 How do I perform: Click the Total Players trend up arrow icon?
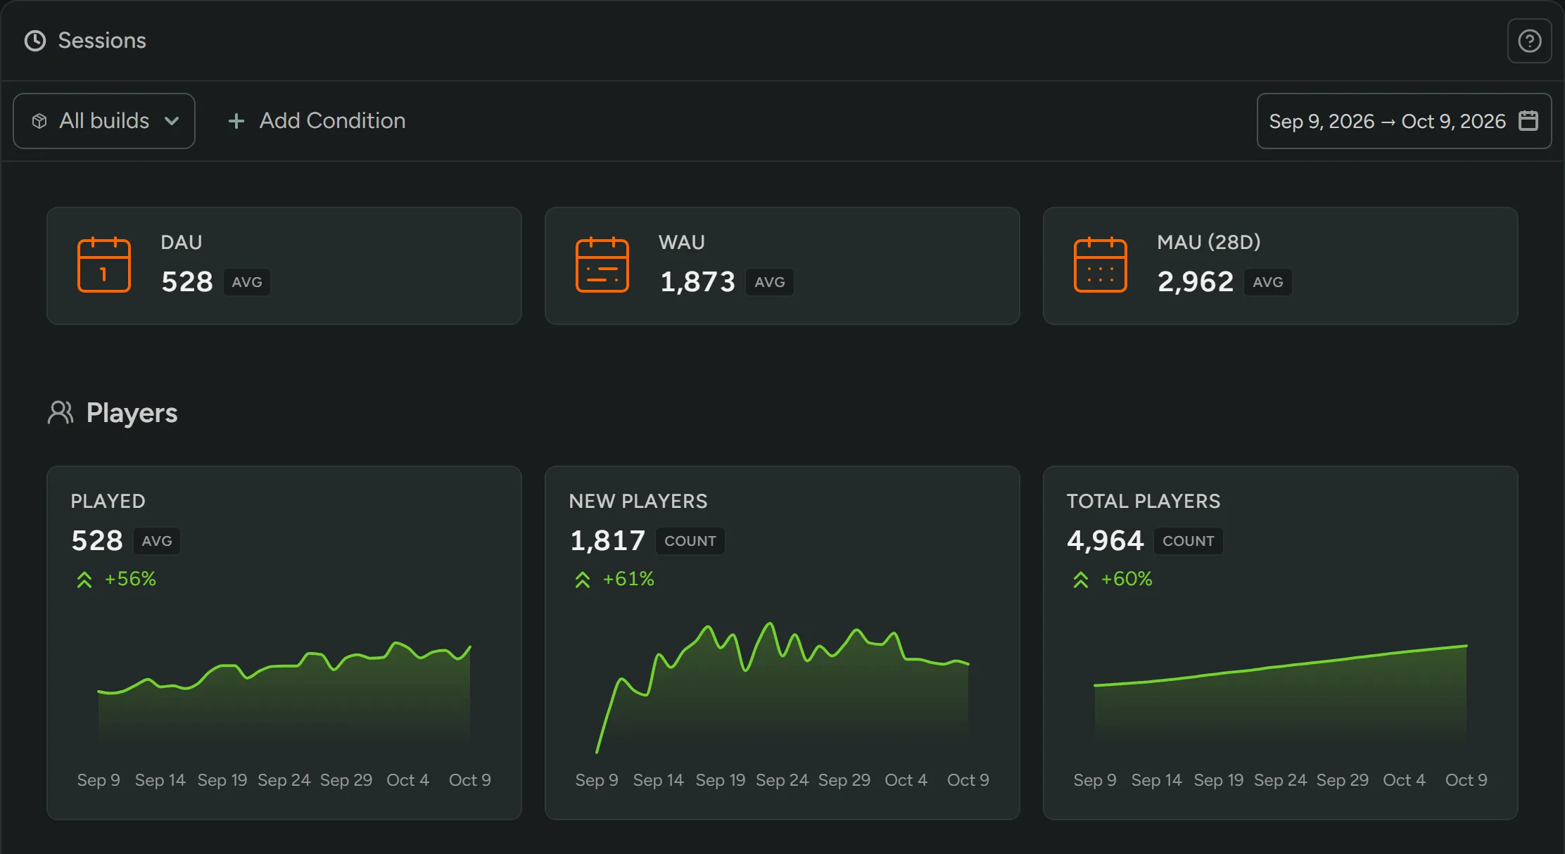tap(1081, 580)
